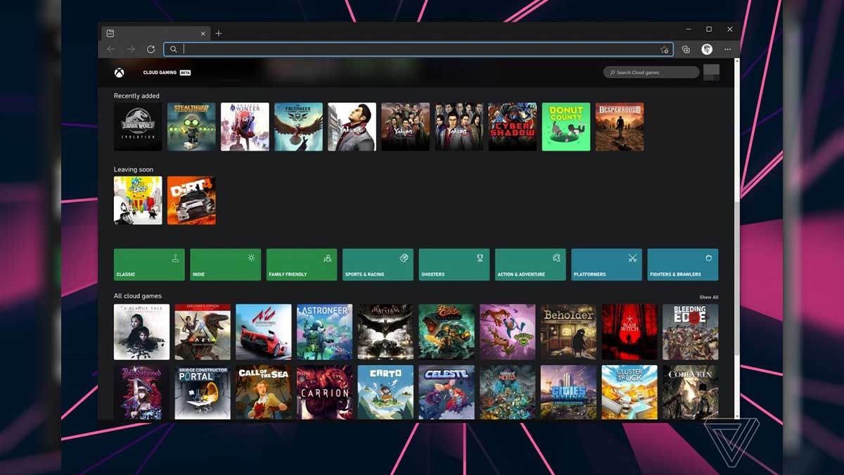Click the Leaving soon section heading
The image size is (844, 475).
click(134, 170)
